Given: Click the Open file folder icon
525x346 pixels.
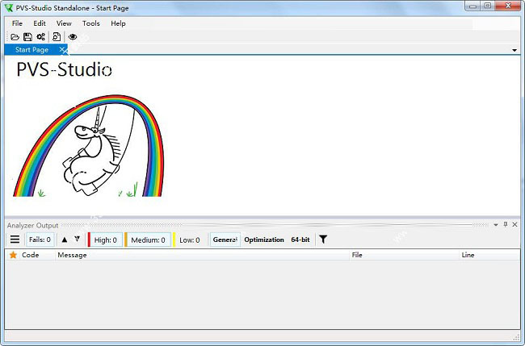Looking at the screenshot, I should (x=15, y=37).
